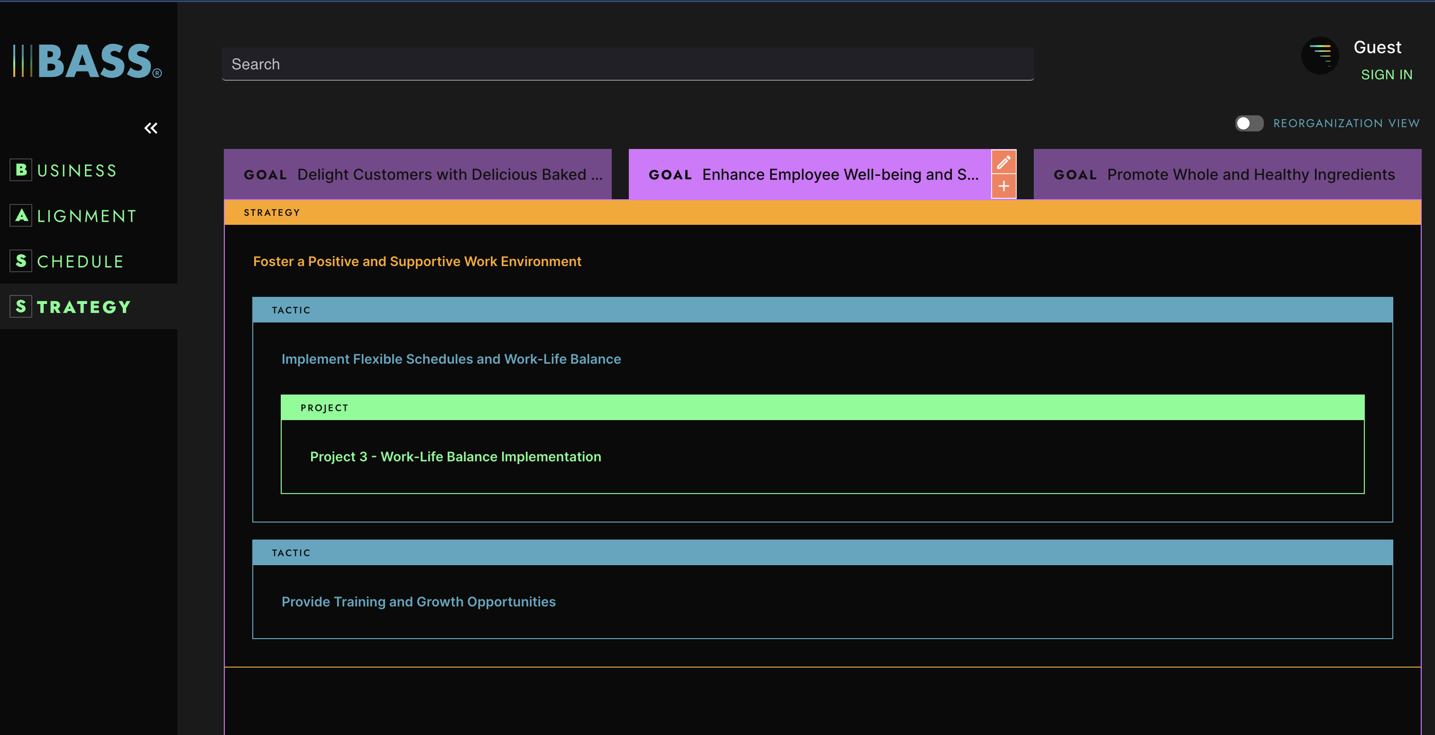Click the Guest avatar icon
Viewport: 1435px width, 735px height.
pyautogui.click(x=1320, y=56)
